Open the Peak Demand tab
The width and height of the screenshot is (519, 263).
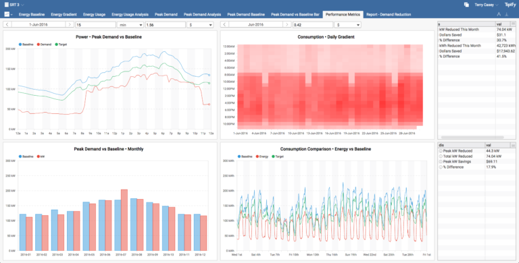(166, 15)
